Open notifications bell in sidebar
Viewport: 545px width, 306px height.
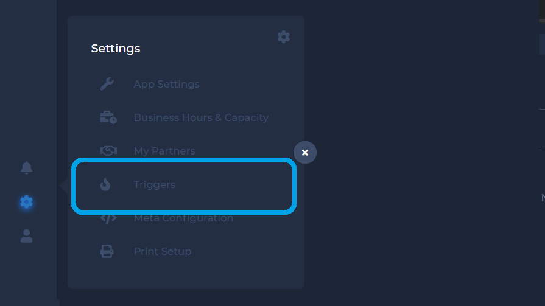click(x=26, y=168)
